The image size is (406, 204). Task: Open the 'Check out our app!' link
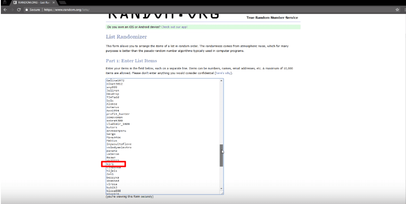tap(174, 27)
